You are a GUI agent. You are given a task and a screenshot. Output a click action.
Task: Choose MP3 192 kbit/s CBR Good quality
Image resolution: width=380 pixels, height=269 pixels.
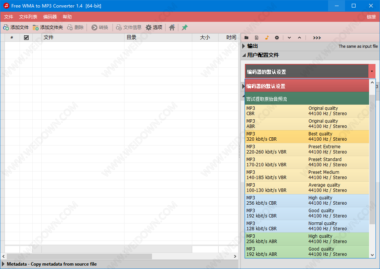tap(307, 213)
